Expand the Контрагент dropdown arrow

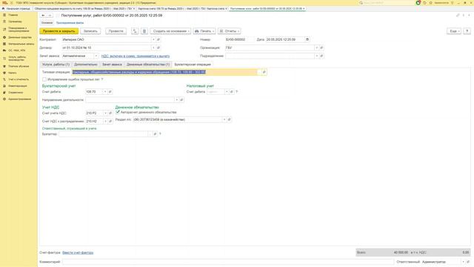(153, 39)
